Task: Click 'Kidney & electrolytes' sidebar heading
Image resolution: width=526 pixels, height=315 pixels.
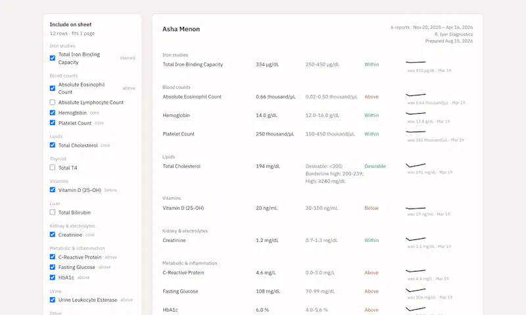Action: [72, 226]
